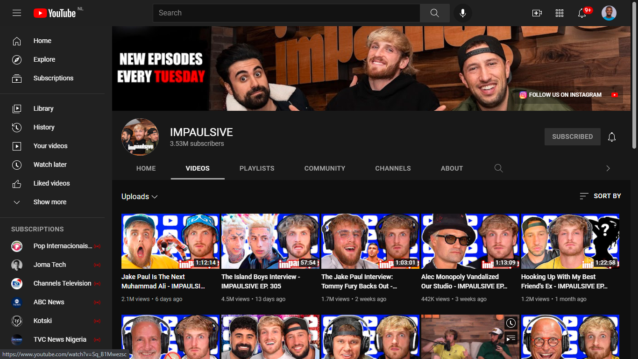Click "2.1M views • 6 days ago" text
Viewport: 638px width, 359px height.
[152, 299]
